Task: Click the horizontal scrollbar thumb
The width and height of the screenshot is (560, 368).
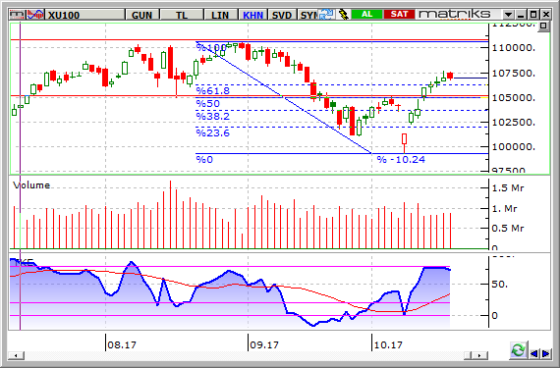Action: coord(469,355)
